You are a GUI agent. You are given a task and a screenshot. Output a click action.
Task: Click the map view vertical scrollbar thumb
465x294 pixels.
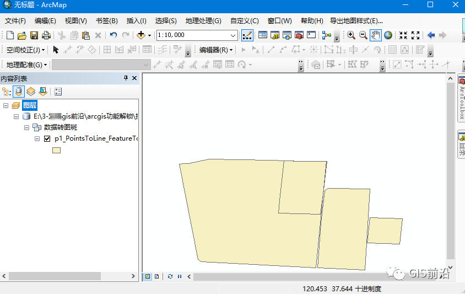coord(451,171)
